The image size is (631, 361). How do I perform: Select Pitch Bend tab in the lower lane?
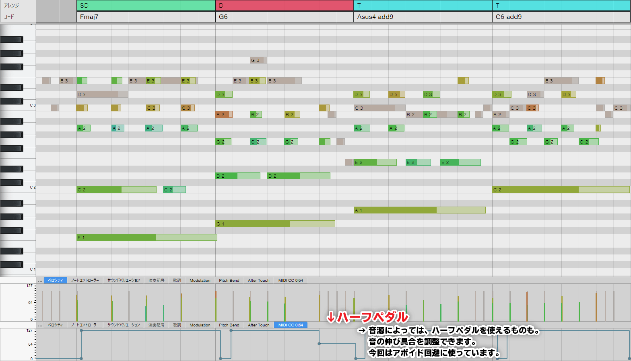229,325
